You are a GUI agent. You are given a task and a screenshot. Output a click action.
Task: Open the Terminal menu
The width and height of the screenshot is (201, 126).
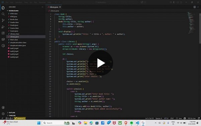tap(42, 2)
